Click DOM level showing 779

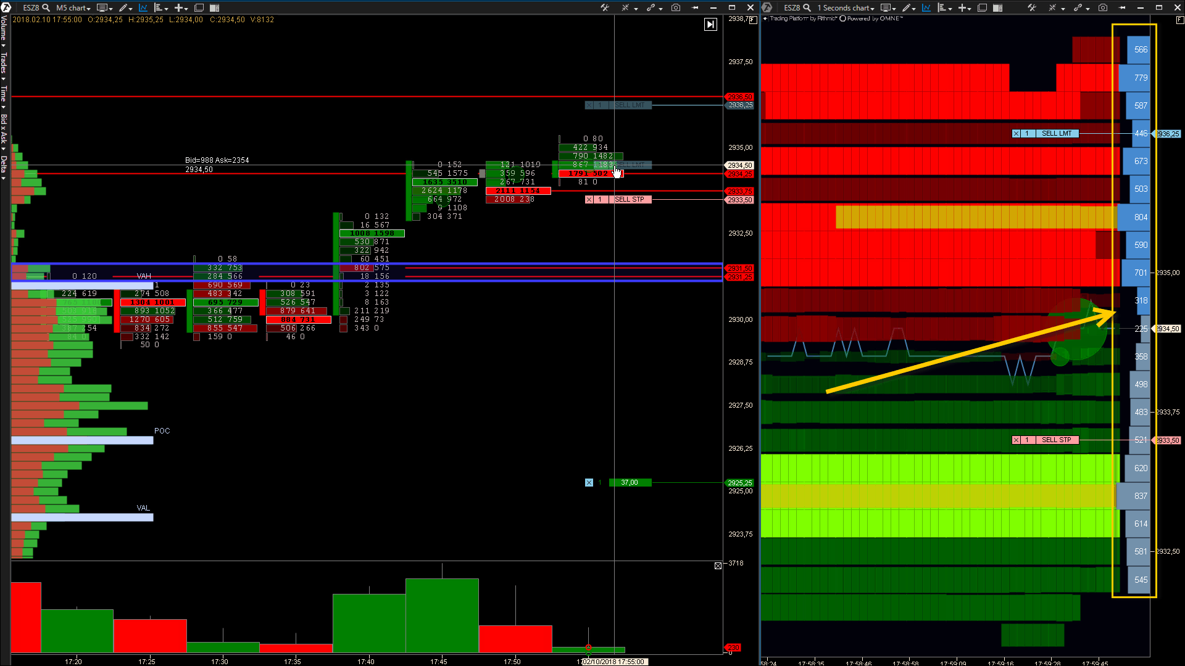tap(1134, 78)
